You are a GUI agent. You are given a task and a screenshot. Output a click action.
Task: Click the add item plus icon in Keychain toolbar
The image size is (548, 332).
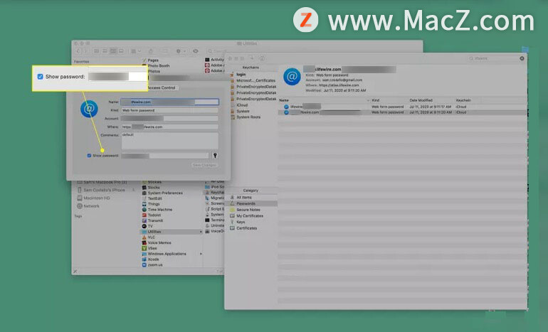tap(251, 58)
